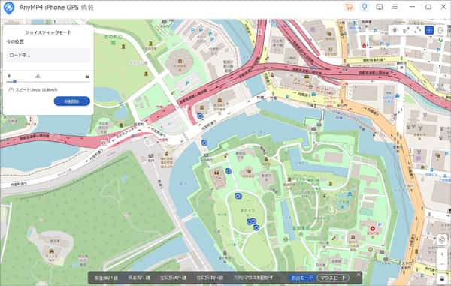Open the feedback message icon
This screenshot has height=286, width=451.
point(380,7)
